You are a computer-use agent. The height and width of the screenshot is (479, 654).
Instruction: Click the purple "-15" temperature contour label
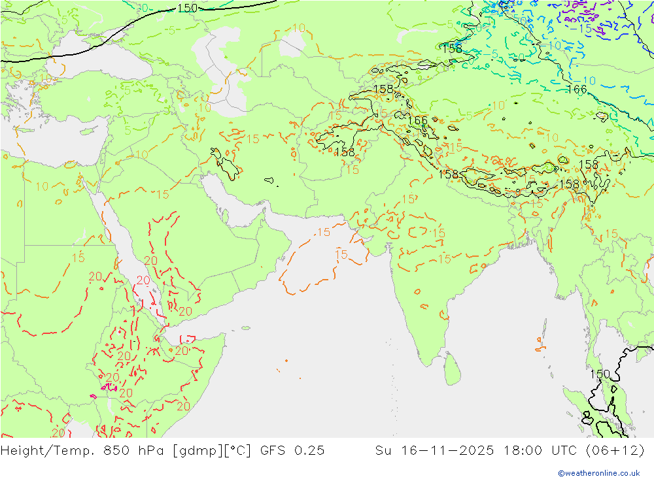click(581, 28)
